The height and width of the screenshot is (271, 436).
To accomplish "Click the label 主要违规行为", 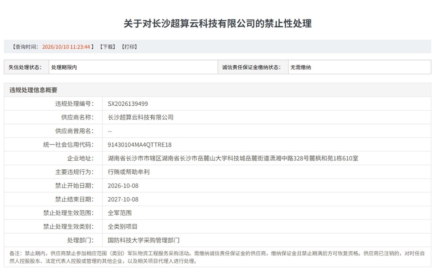I will click(74, 172).
